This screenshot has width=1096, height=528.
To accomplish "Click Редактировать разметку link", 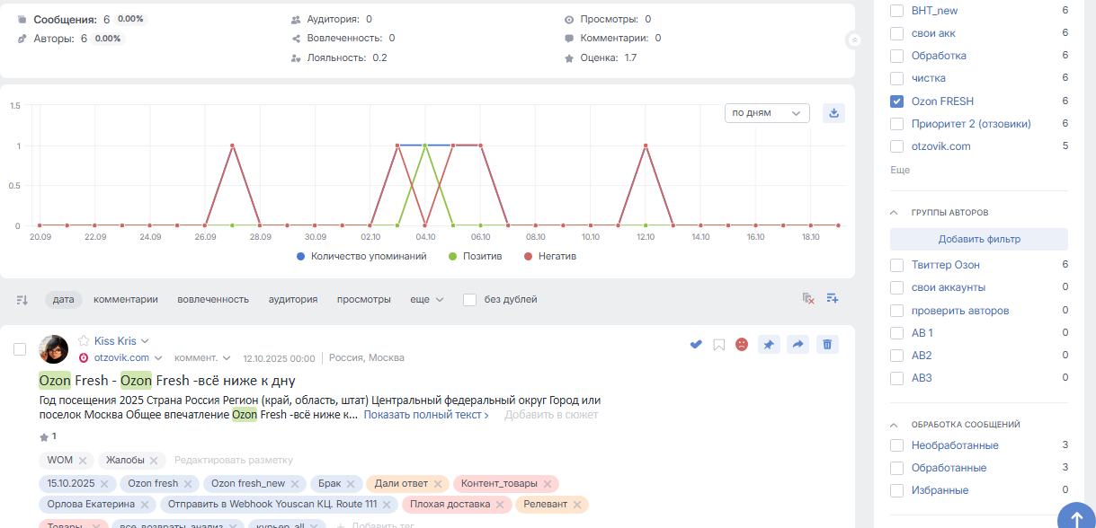I will tap(234, 461).
